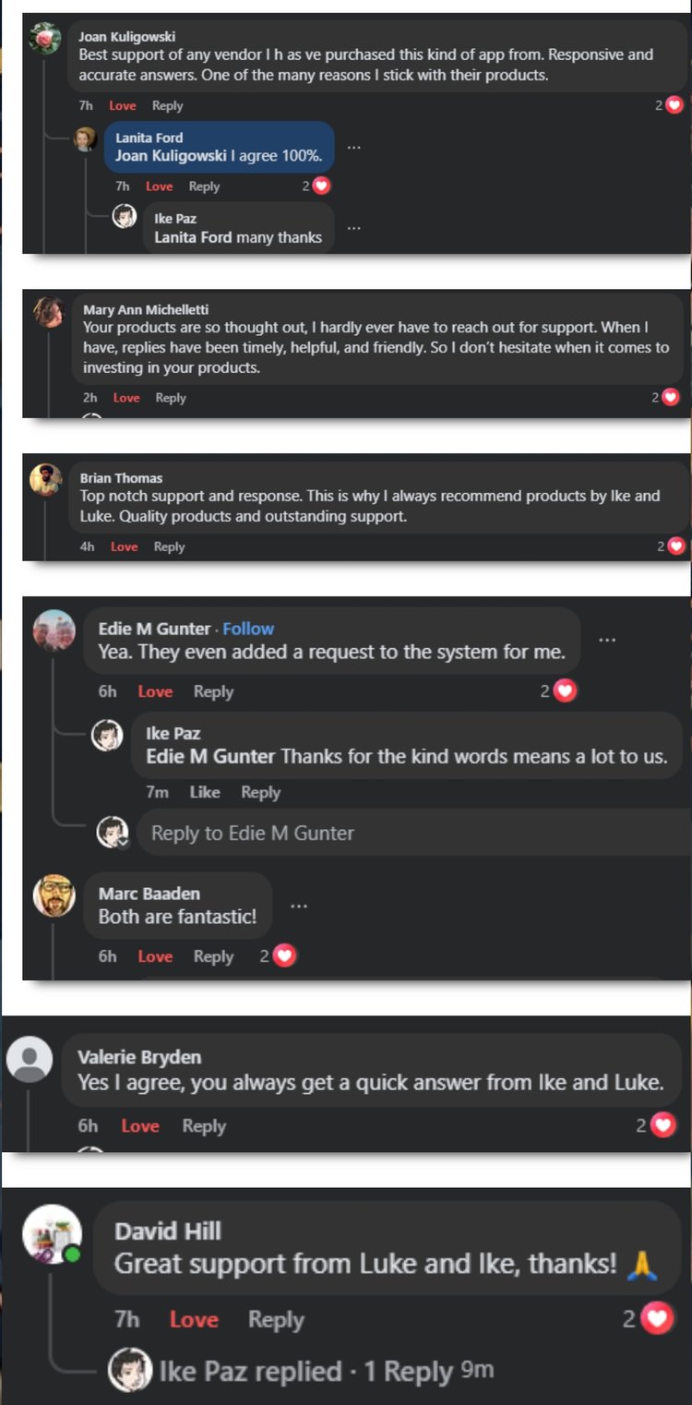Viewport: 692px width, 1405px height.
Task: Click heart reaction icon on David Hill's comment
Action: point(656,1319)
